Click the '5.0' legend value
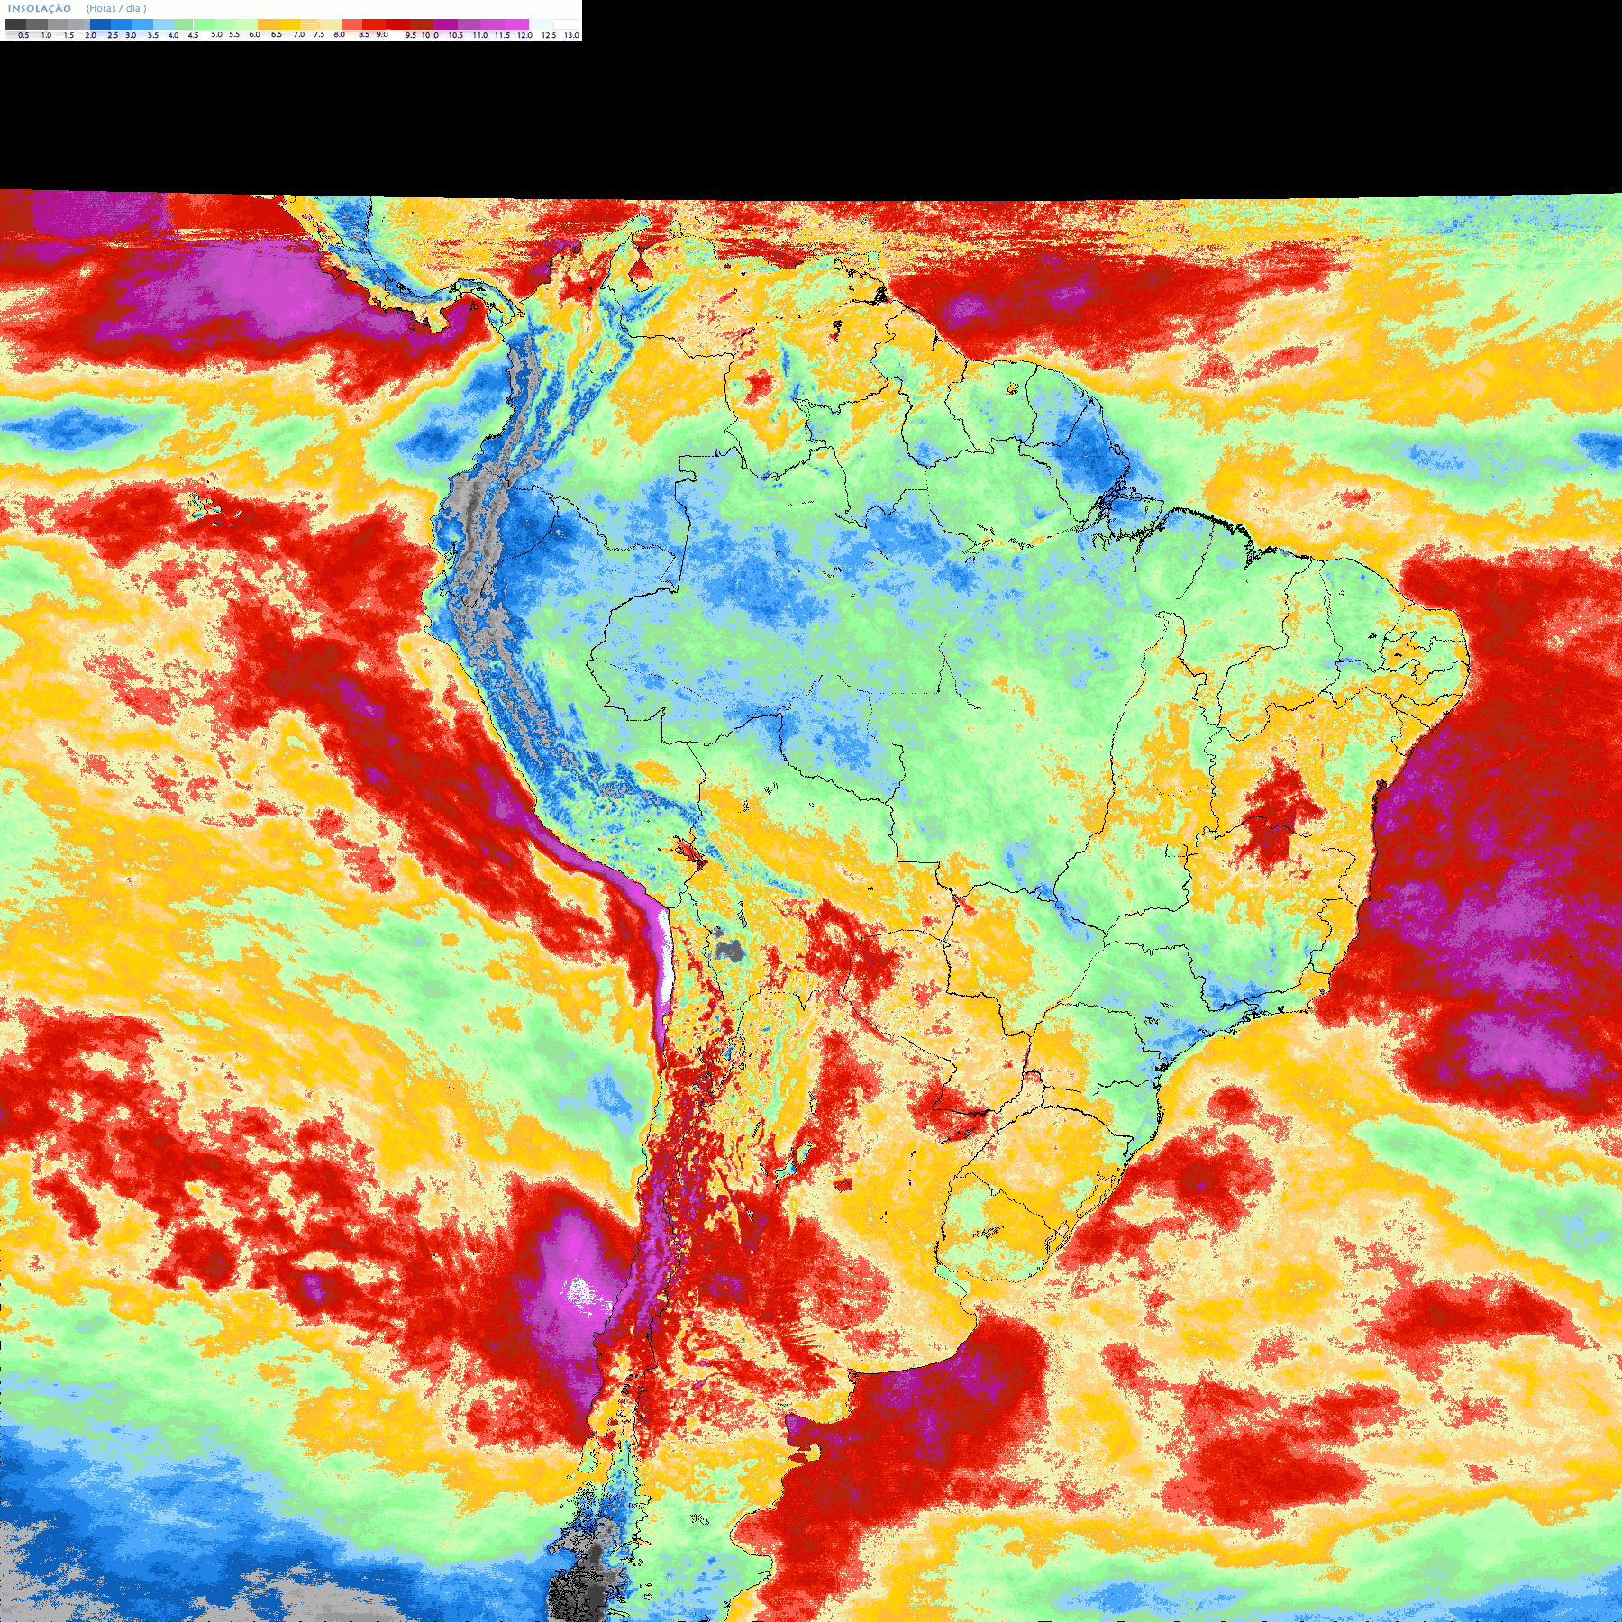1622x1622 pixels. click(x=216, y=34)
